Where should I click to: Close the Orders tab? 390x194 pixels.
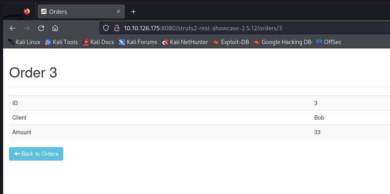tap(119, 11)
